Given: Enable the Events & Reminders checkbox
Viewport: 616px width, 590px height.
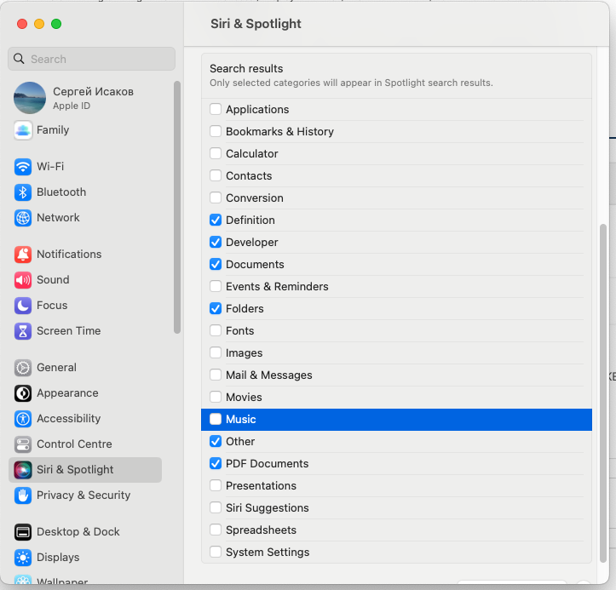Looking at the screenshot, I should tap(216, 286).
